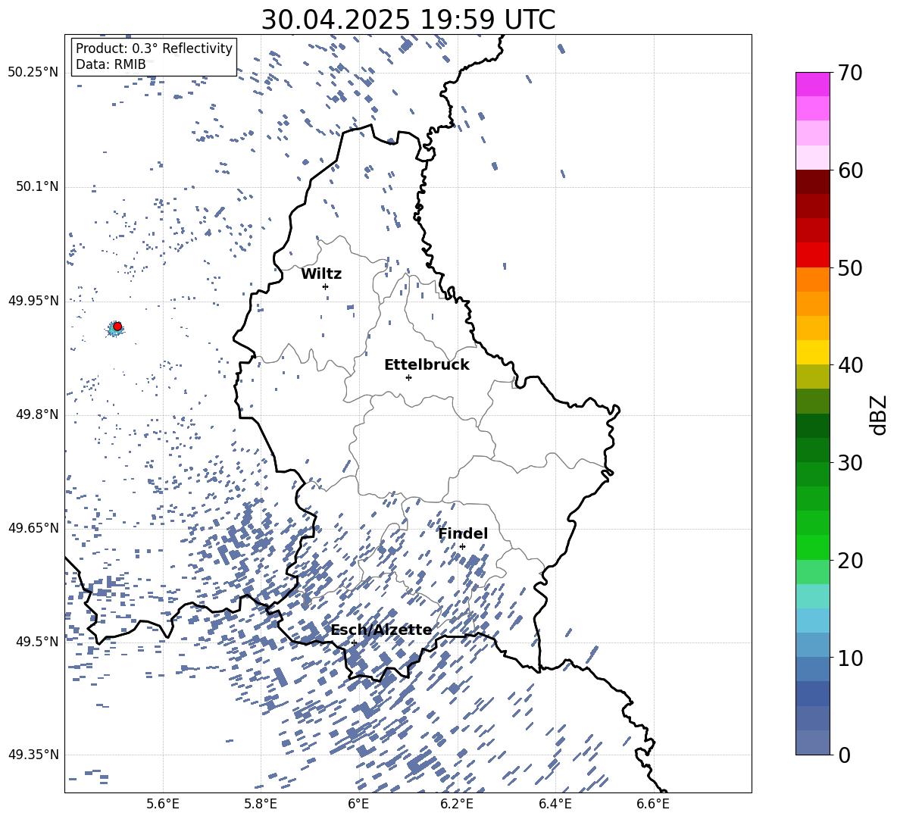Click the 6.6°E longitude label
This screenshot has width=897, height=819.
pyautogui.click(x=653, y=804)
